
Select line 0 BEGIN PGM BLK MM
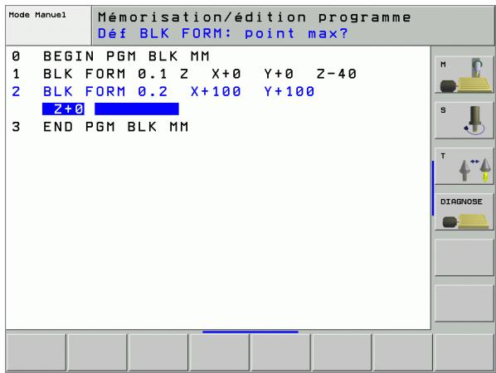(110, 56)
